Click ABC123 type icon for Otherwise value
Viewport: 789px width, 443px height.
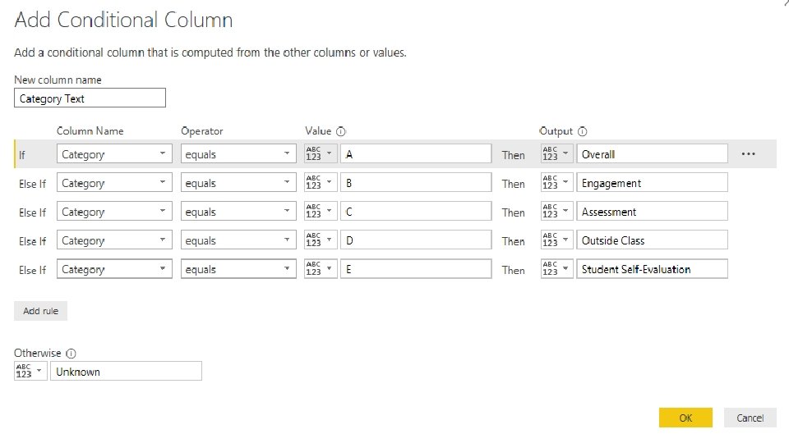30,372
